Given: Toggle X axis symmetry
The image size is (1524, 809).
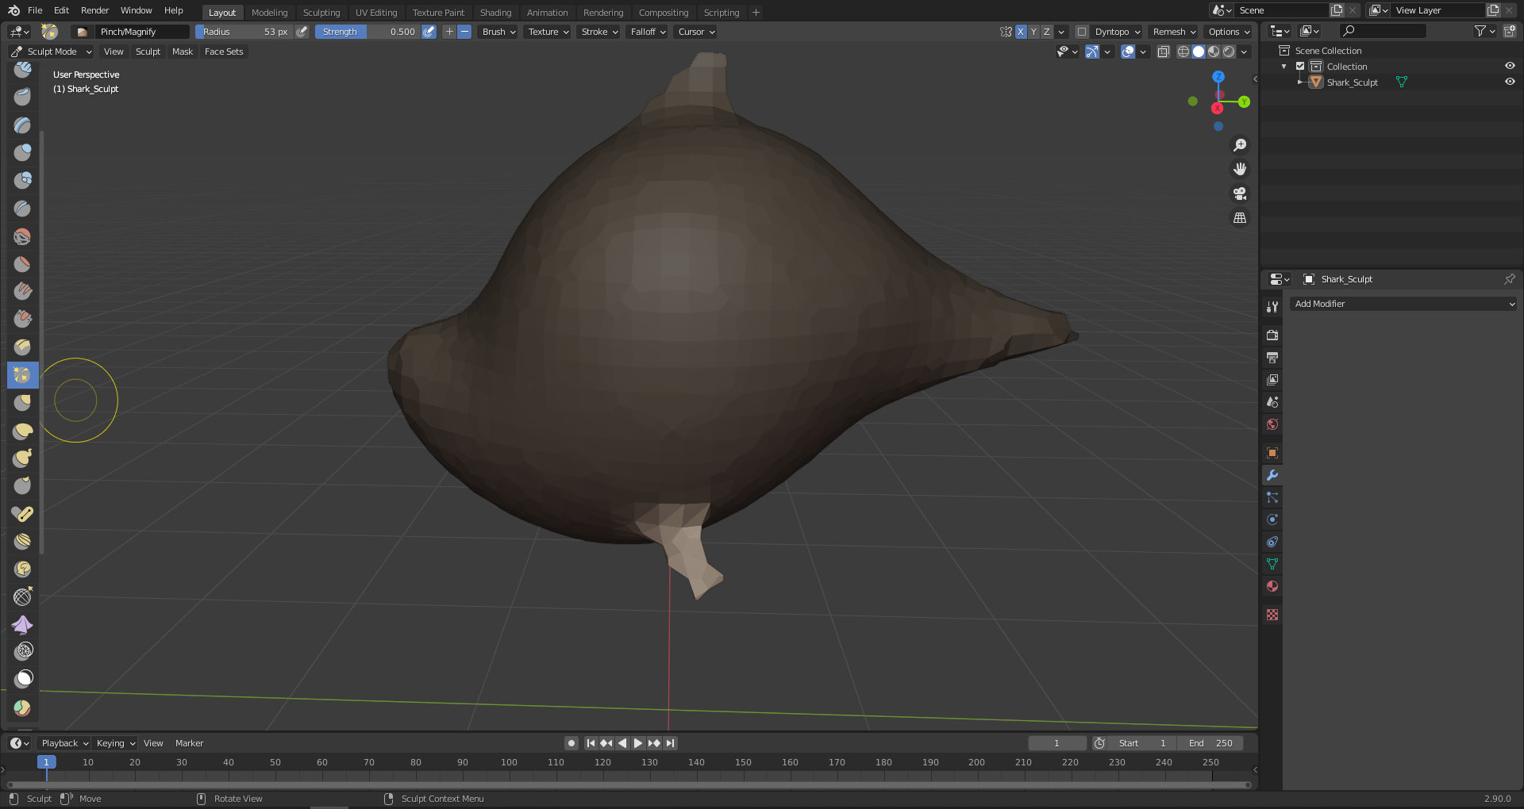Looking at the screenshot, I should [1021, 32].
